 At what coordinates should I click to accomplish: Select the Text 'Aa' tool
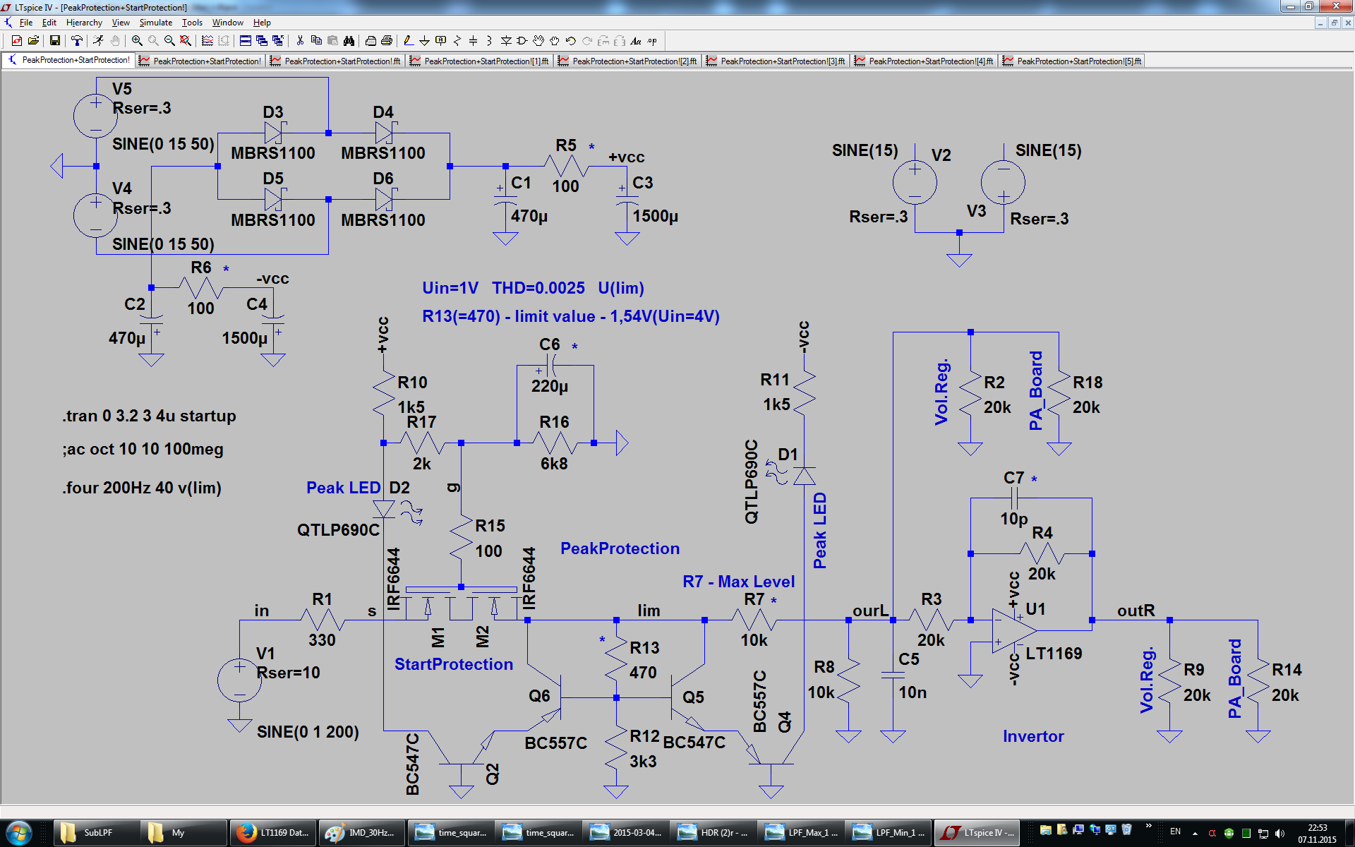(x=635, y=41)
